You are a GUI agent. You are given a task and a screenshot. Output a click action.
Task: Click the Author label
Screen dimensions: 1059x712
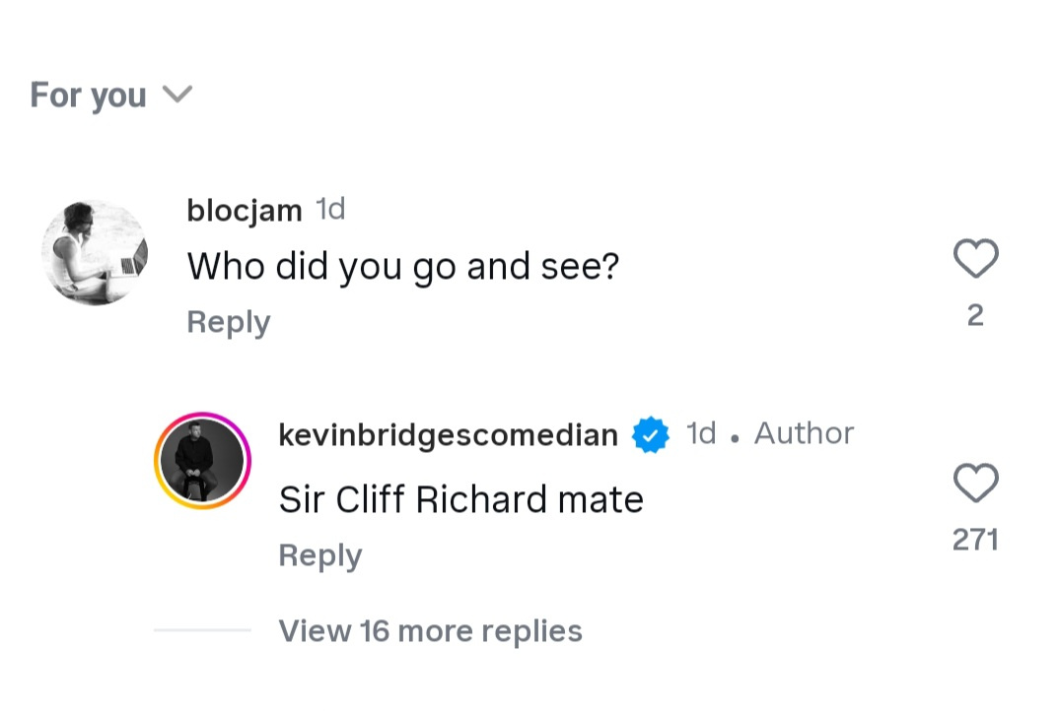804,433
